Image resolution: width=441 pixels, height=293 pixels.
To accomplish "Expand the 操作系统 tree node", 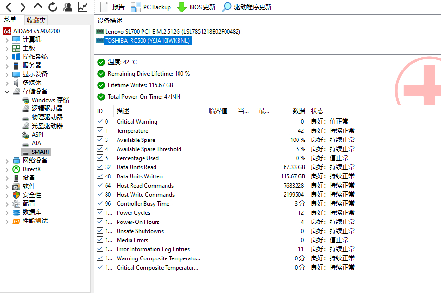I will pyautogui.click(x=7, y=57).
